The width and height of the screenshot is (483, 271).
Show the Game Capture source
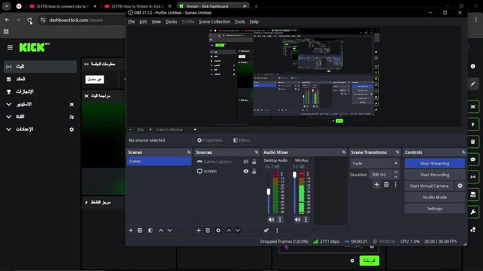point(246,162)
